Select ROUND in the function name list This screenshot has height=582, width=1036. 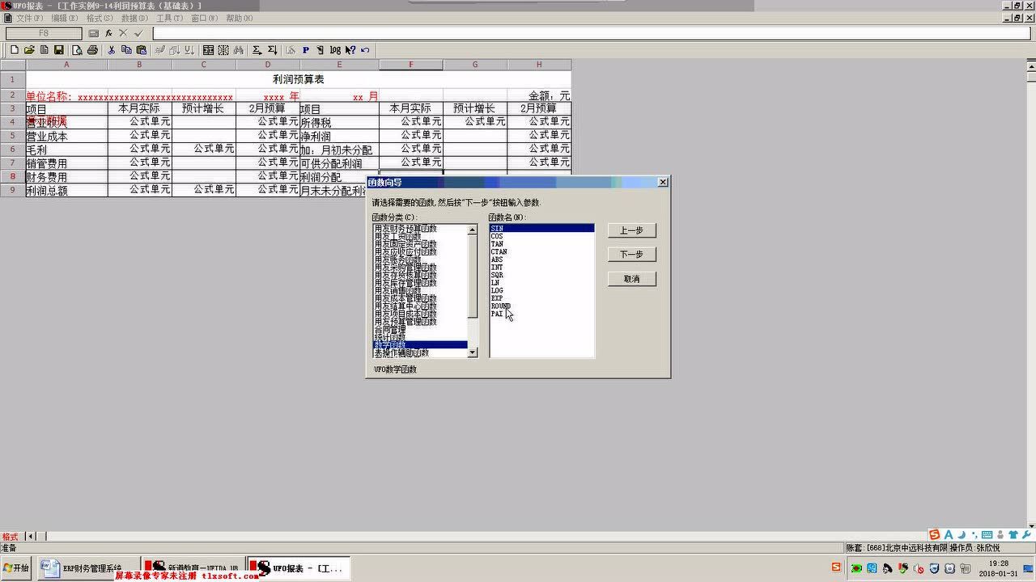tap(500, 306)
